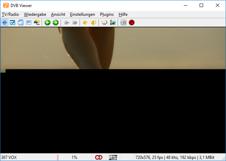Open the EPG binoculars icon
Screen dimensions: 226x161
pyautogui.click(x=37, y=22)
